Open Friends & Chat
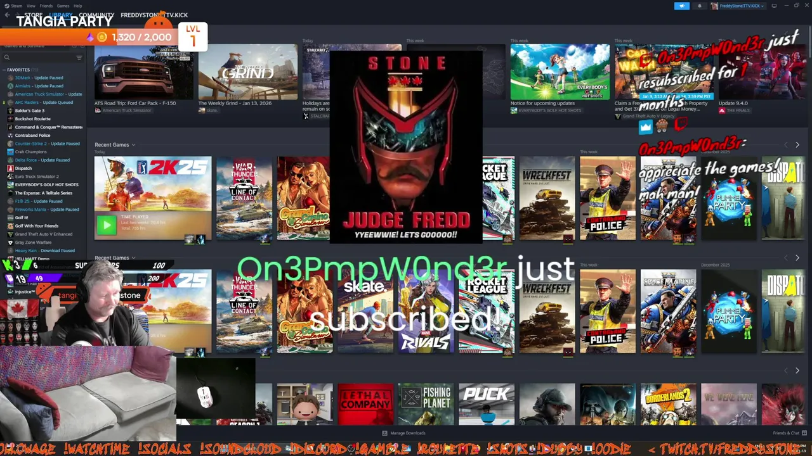 (x=786, y=433)
